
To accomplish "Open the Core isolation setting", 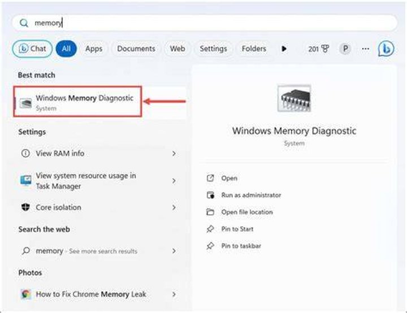I will [100, 207].
